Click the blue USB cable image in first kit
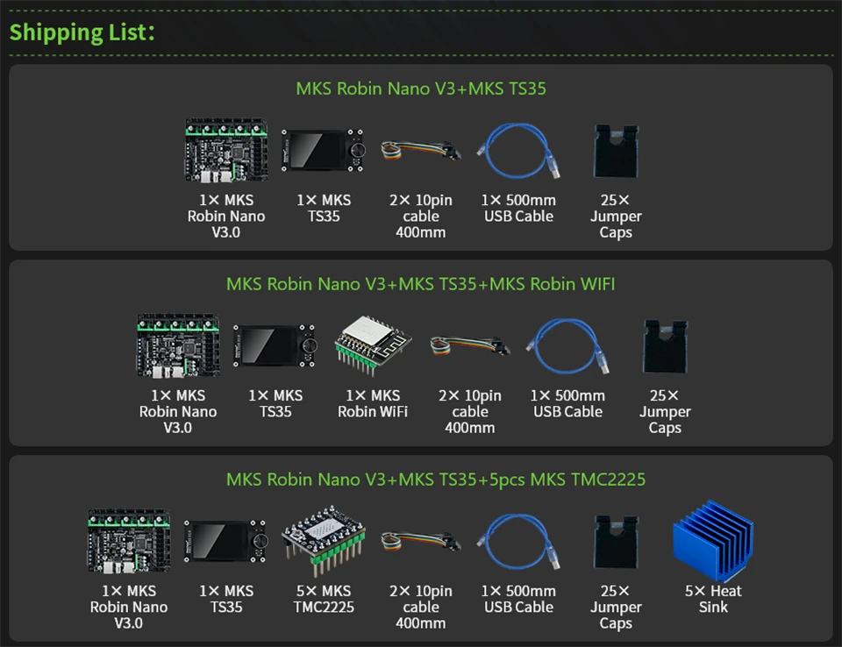842x647 pixels. 518,151
